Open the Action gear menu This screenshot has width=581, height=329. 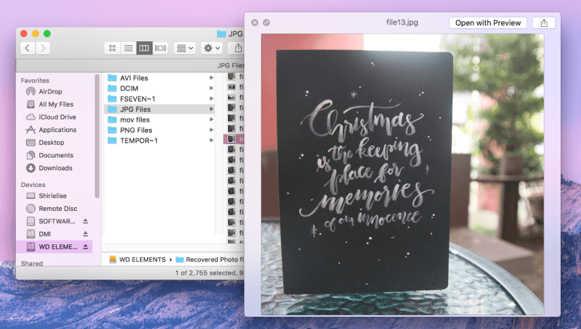pyautogui.click(x=212, y=48)
